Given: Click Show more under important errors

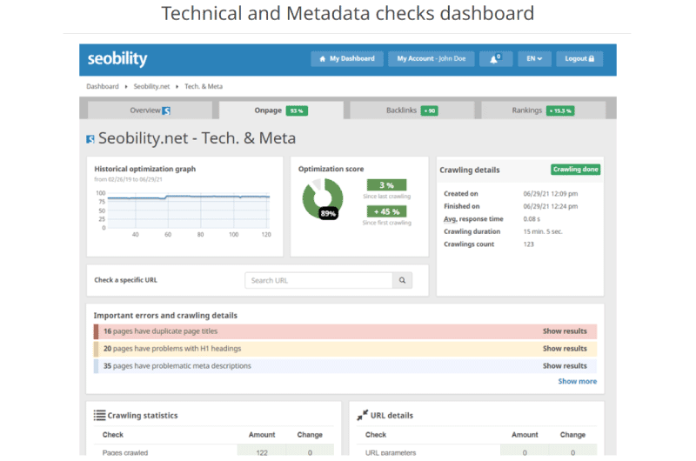Looking at the screenshot, I should coord(577,381).
